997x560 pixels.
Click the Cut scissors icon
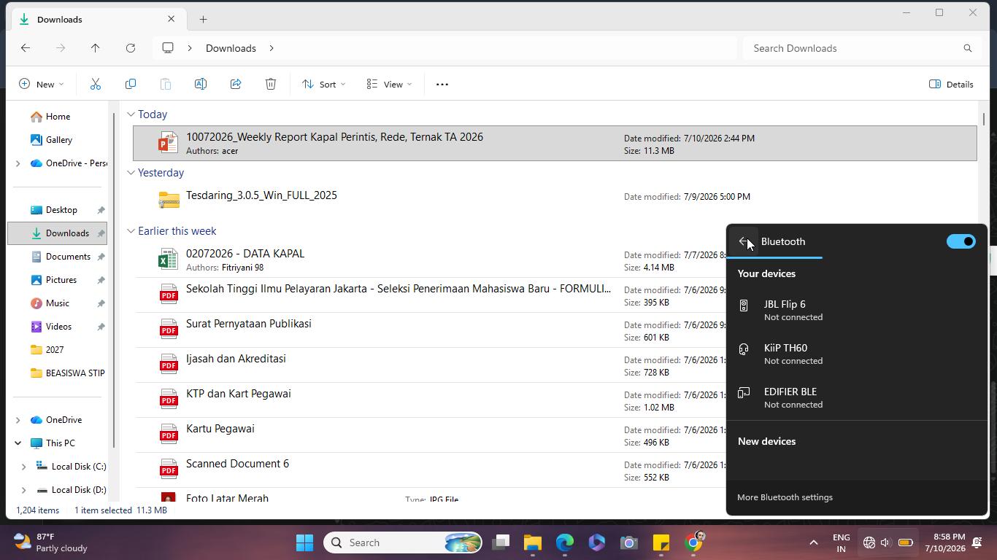pos(96,84)
